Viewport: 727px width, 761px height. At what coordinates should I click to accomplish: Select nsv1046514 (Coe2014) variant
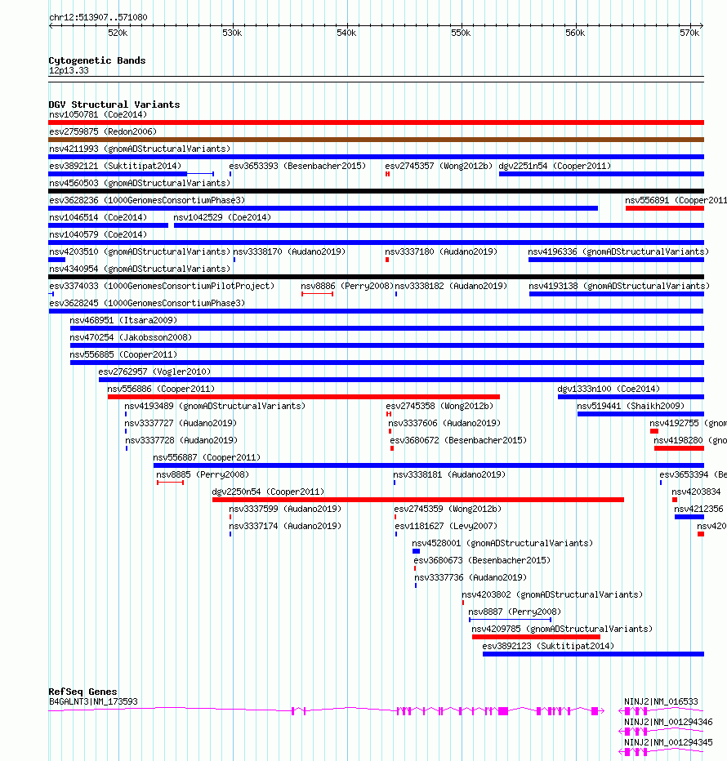97,217
